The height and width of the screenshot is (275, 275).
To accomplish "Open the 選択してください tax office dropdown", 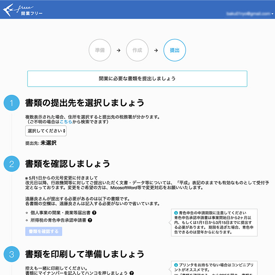I will [x=46, y=131].
